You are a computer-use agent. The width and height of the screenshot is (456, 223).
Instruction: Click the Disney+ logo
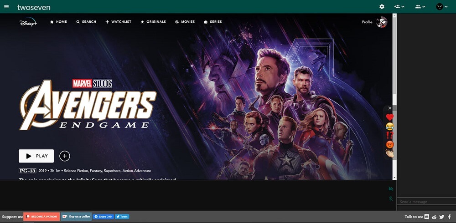pos(28,22)
